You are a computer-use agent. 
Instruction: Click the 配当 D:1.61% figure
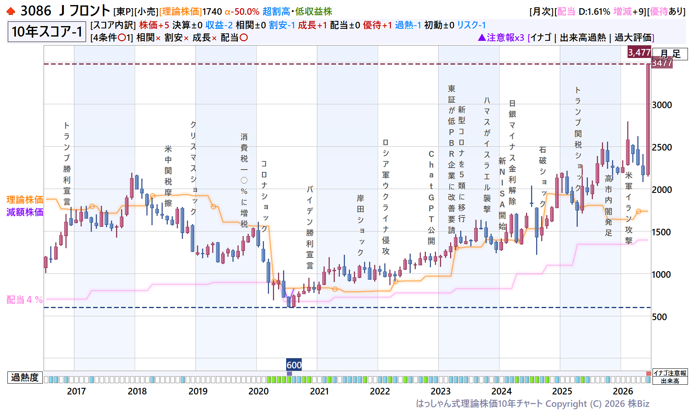pyautogui.click(x=584, y=12)
